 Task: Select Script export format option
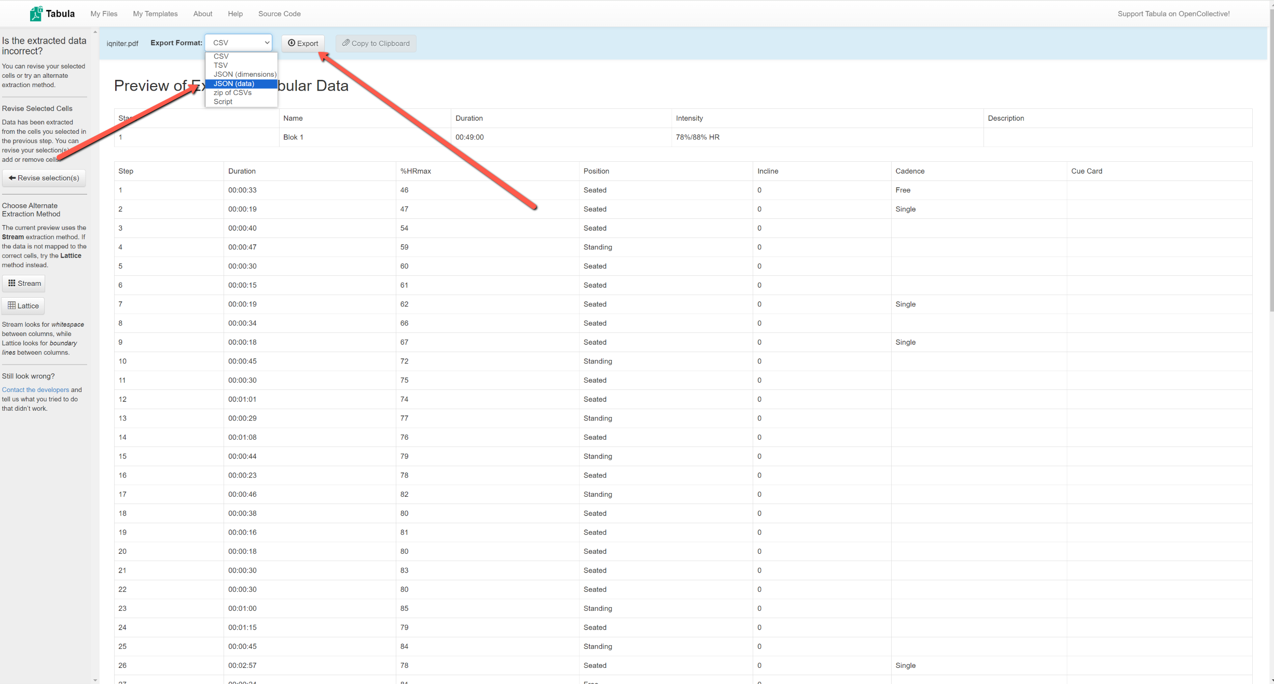223,102
